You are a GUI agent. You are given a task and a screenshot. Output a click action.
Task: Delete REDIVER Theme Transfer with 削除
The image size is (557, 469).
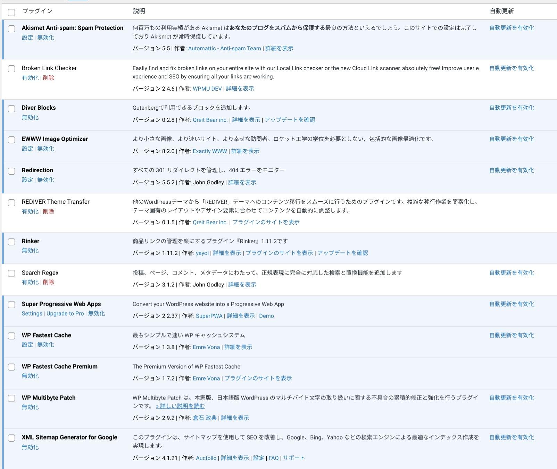pyautogui.click(x=48, y=211)
